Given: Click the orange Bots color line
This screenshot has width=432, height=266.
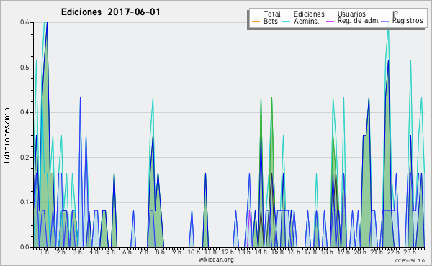Looking at the screenshot, I should point(256,21).
